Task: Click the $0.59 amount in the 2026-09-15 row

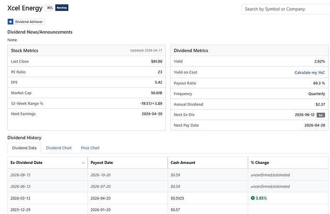Action: point(176,175)
